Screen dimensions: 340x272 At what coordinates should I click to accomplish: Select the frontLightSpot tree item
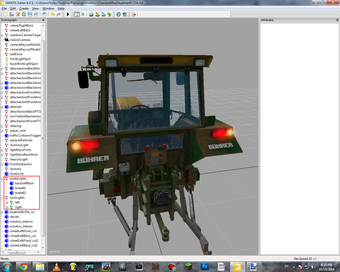click(20, 59)
